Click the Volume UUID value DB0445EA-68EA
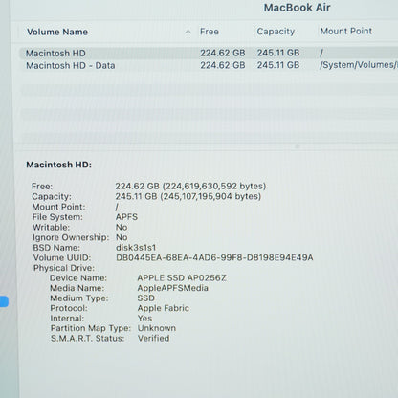 [x=214, y=257]
